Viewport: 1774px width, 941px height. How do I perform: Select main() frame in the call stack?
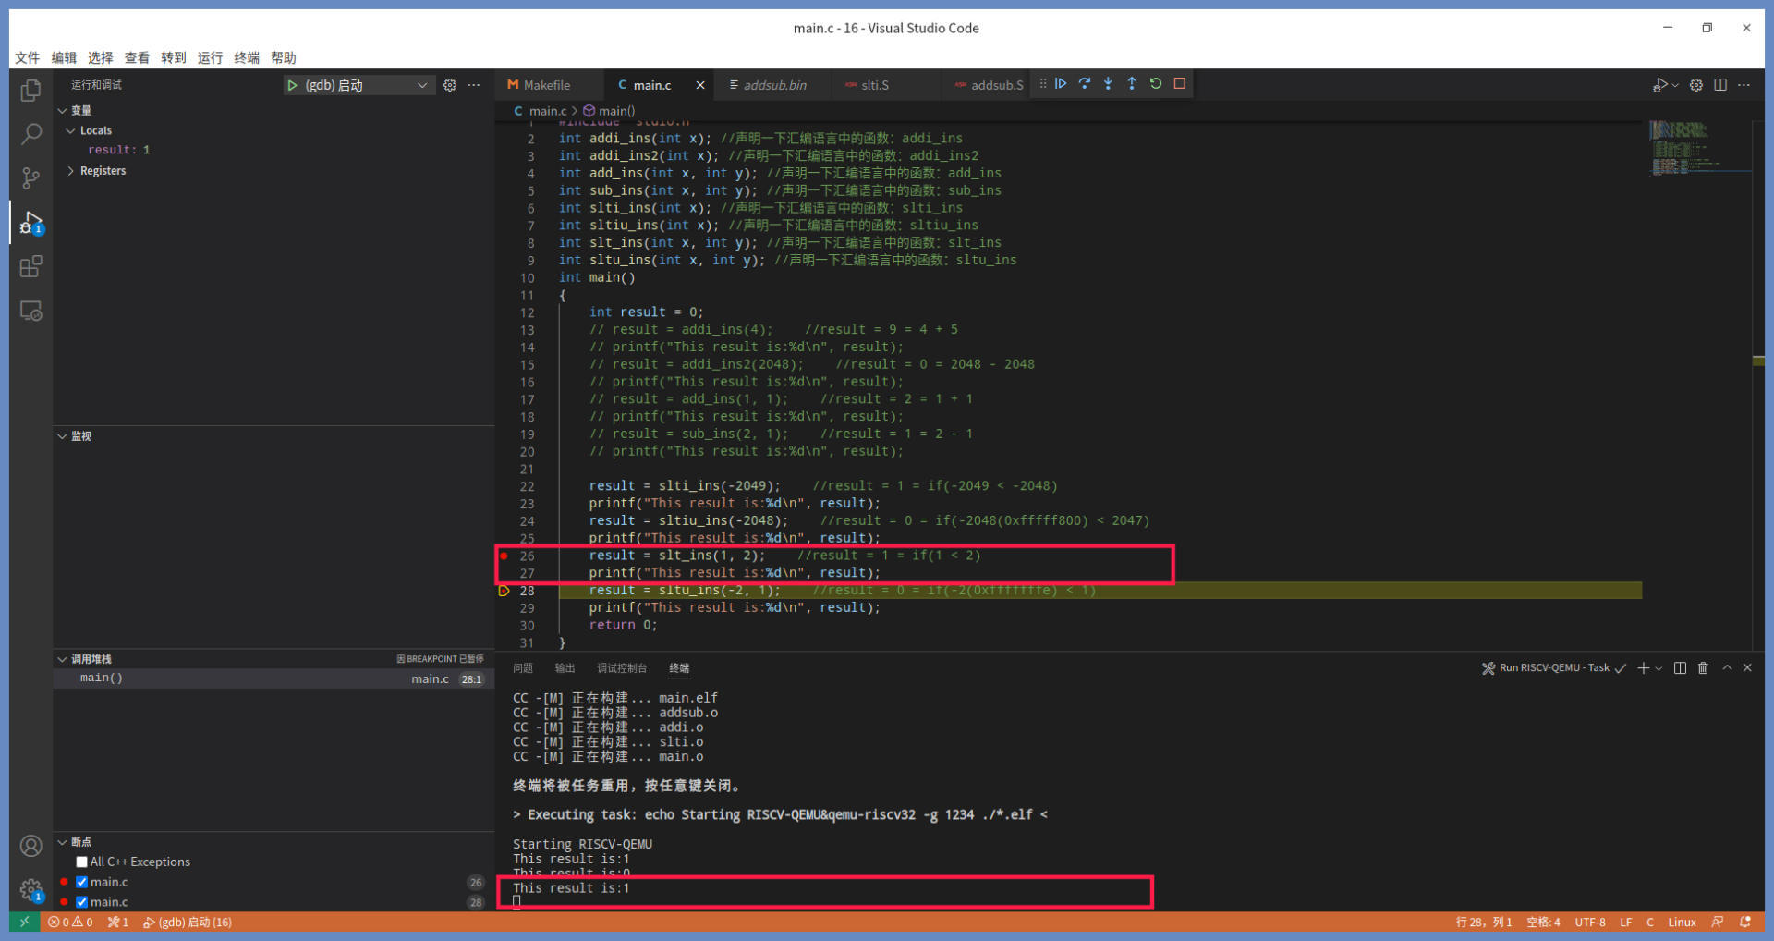pyautogui.click(x=102, y=678)
